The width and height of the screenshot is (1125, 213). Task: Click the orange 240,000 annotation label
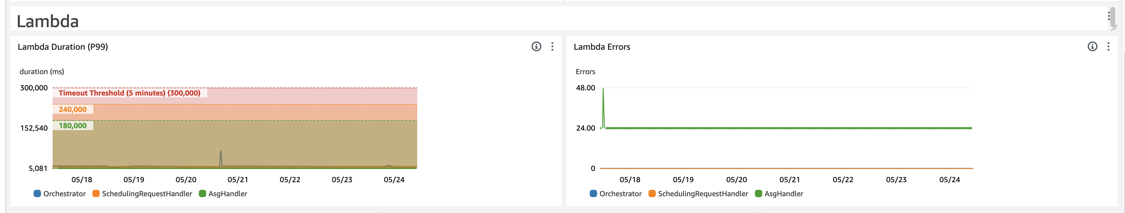click(x=72, y=109)
